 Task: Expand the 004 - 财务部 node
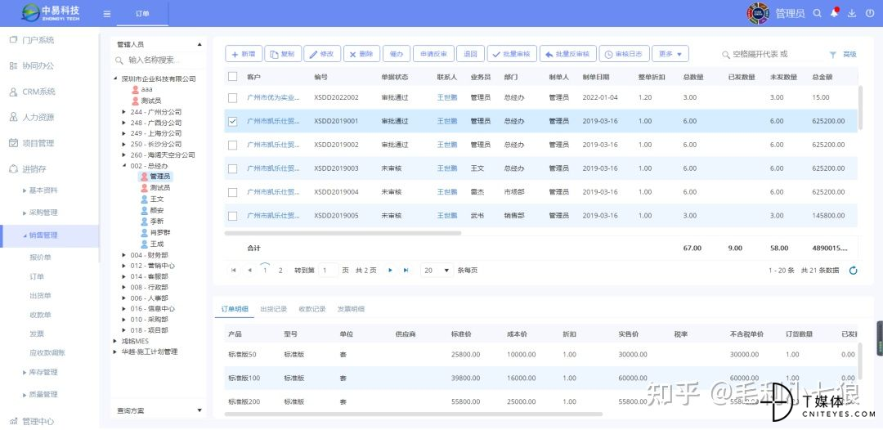coord(124,255)
